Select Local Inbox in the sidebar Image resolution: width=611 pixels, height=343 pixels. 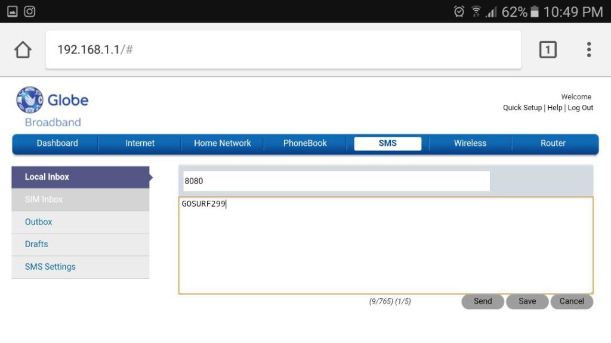81,177
